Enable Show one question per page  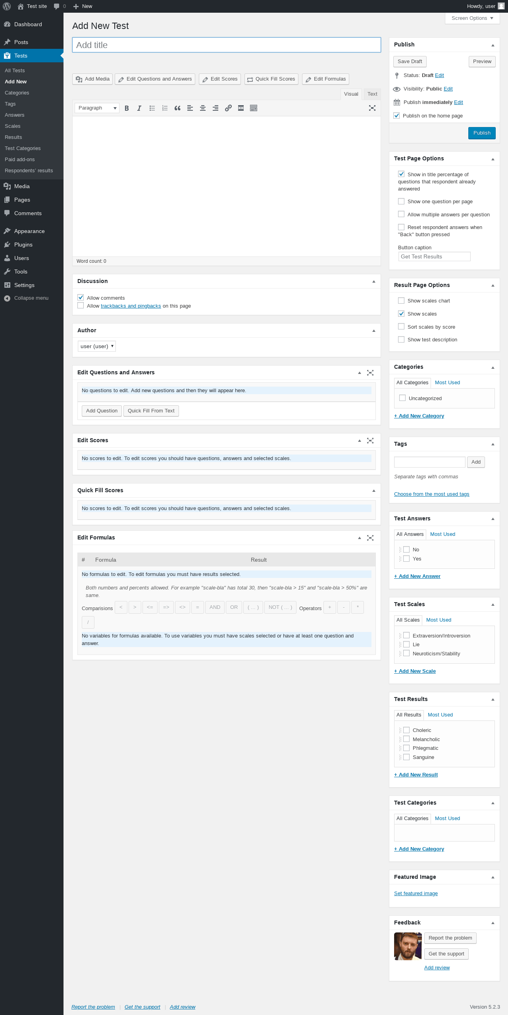[401, 201]
